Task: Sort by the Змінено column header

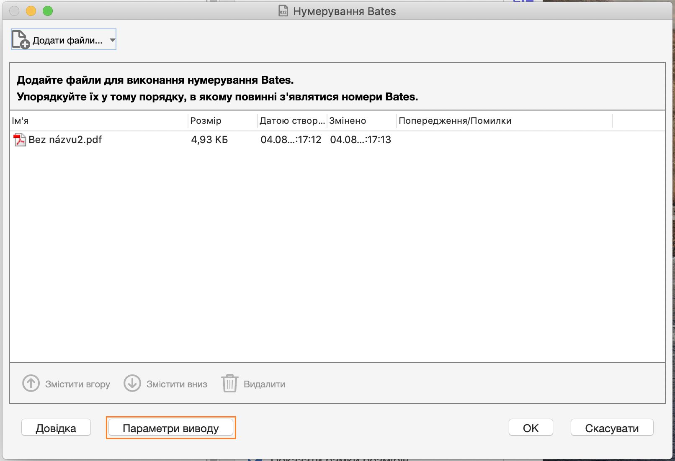Action: tap(361, 121)
